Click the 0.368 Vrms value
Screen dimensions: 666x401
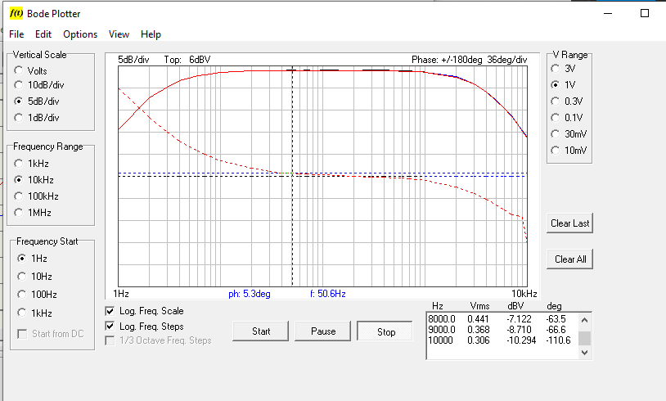(479, 330)
